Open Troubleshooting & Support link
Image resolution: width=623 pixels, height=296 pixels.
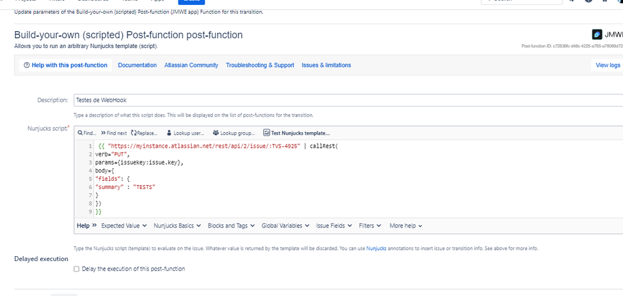(x=260, y=65)
